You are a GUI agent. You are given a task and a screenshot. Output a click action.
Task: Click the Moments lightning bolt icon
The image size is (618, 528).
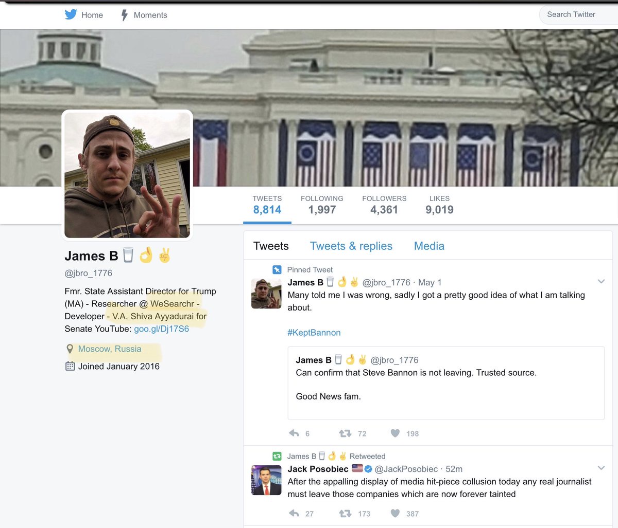click(x=124, y=15)
